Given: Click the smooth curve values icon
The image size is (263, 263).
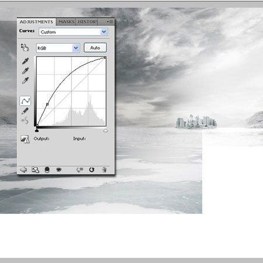Looking at the screenshot, I should coord(25,120).
